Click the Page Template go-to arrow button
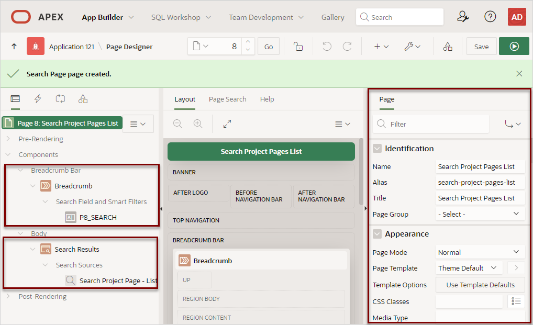Viewport: 533px width, 325px height. pyautogui.click(x=516, y=268)
